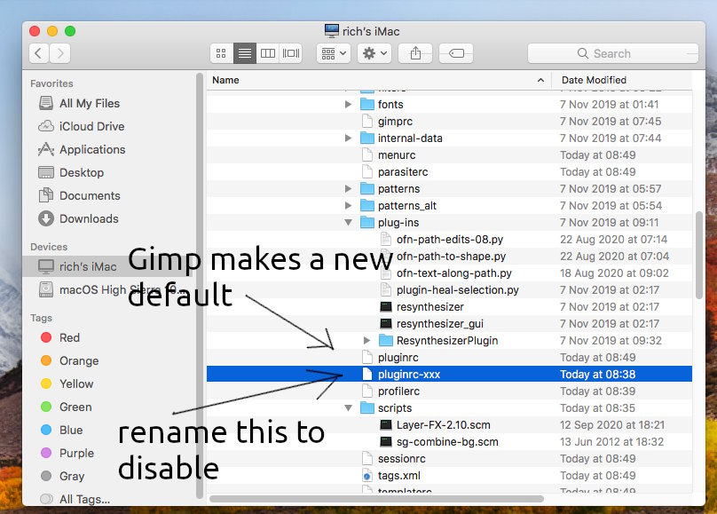717x514 pixels.
Task: Click the scripts folder icon
Action: pos(367,407)
